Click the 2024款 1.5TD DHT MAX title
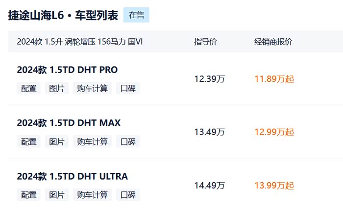The image size is (343, 214). click(69, 123)
